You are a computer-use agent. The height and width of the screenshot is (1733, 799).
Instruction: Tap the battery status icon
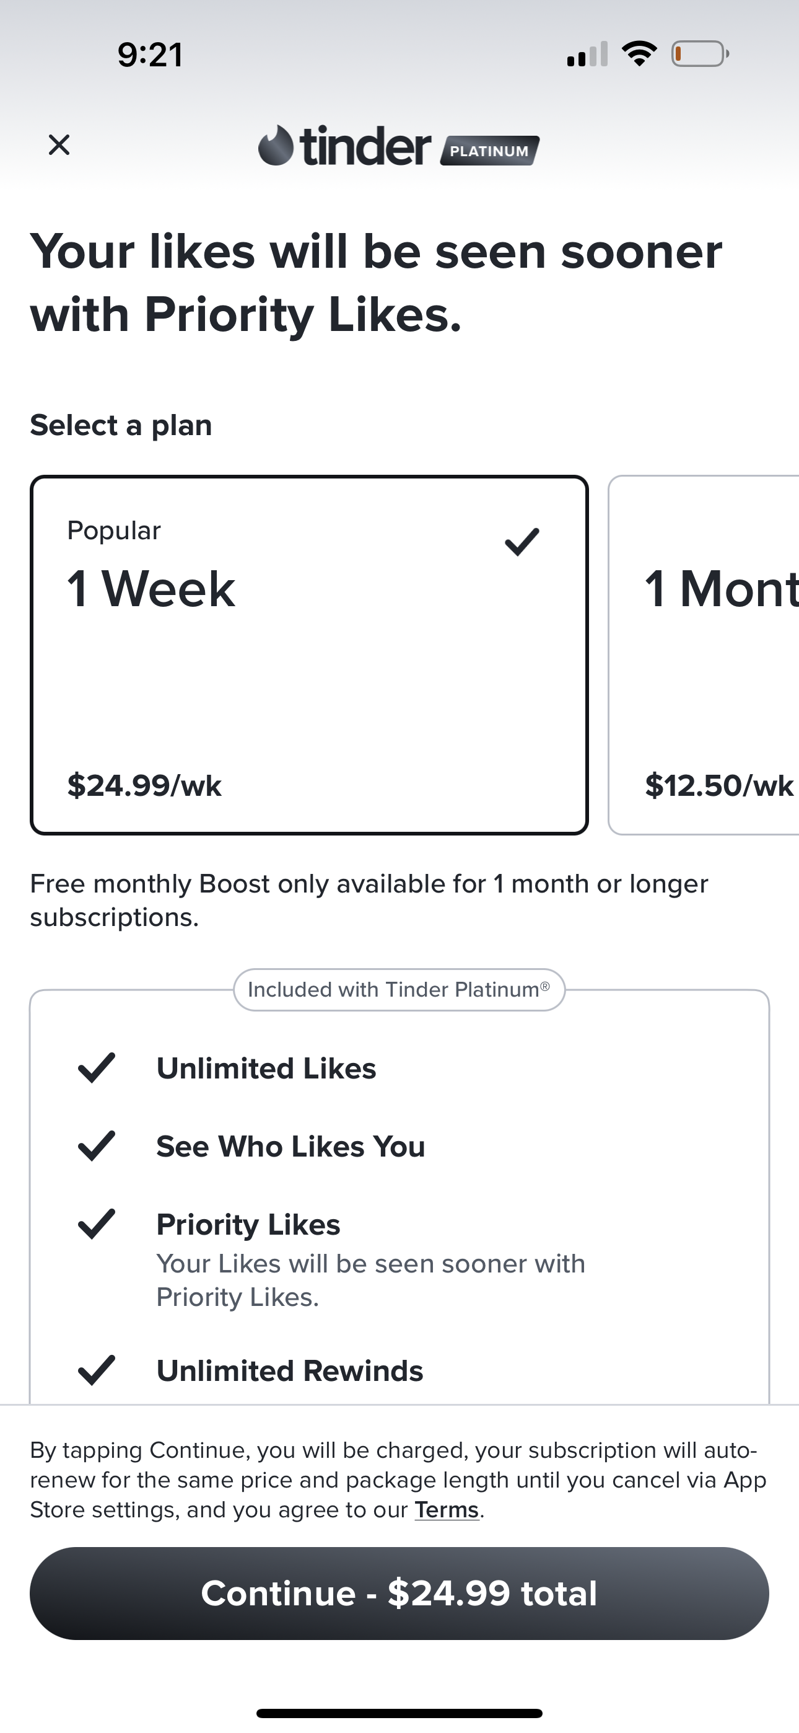coord(699,54)
